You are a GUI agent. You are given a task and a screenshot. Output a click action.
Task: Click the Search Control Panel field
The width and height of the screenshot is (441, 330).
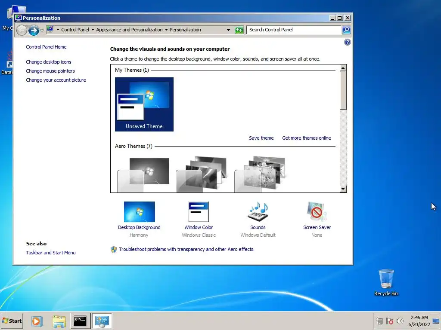[294, 30]
